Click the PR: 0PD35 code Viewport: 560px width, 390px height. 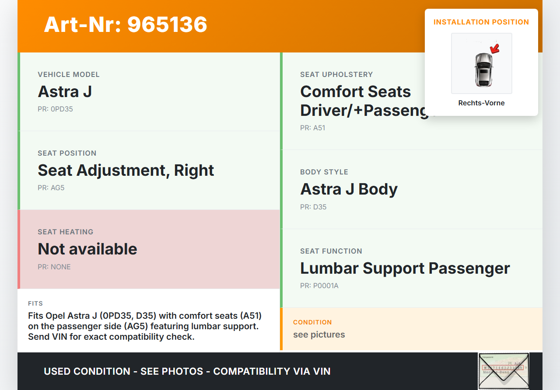point(55,109)
